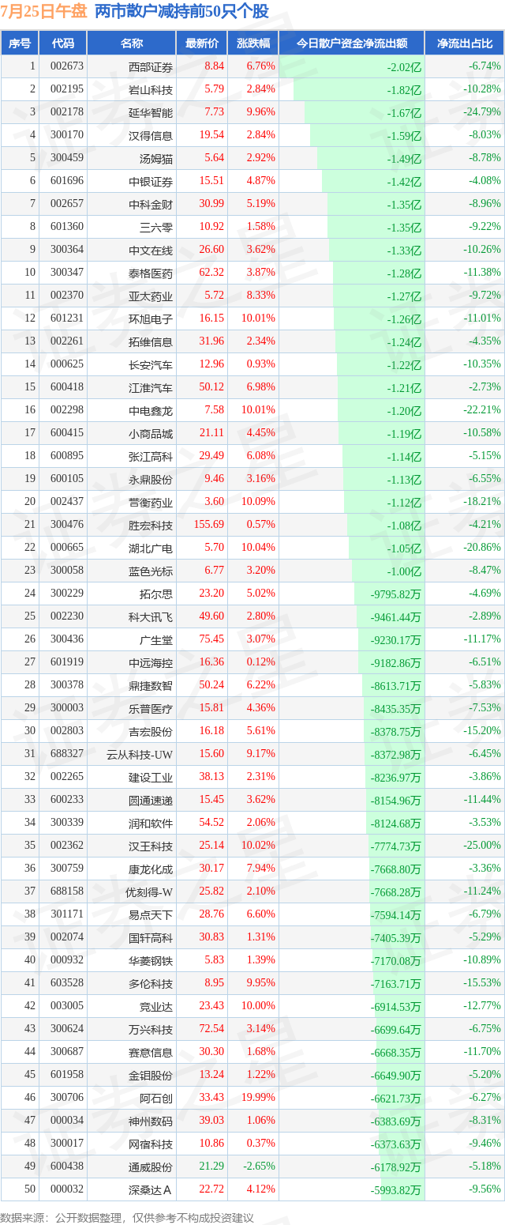Screen dimensions: 505x1225
Task: Click stock name 湖北广电
Action: click(x=151, y=548)
